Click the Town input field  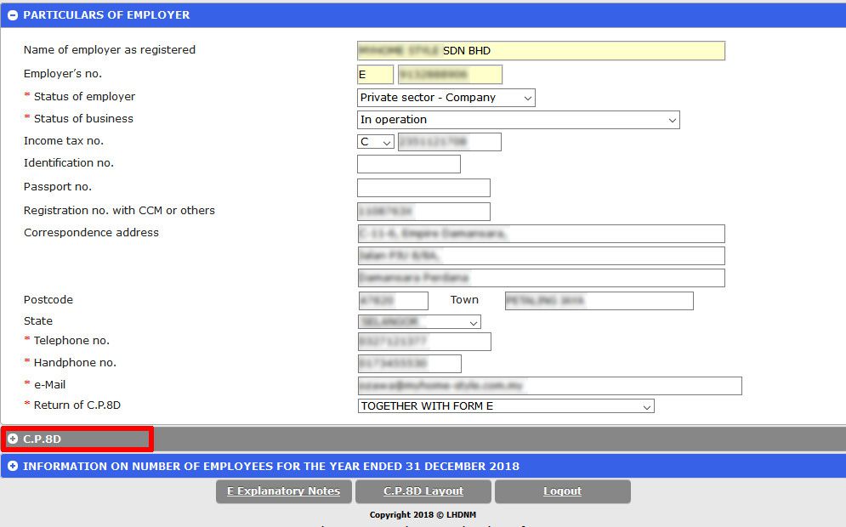pos(599,301)
